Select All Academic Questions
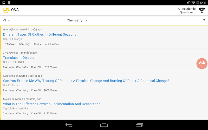The image size is (208, 130). [186, 10]
